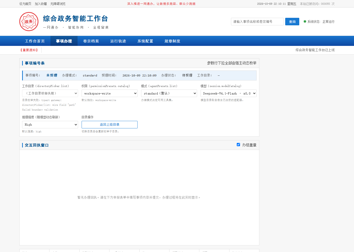
Task: Click the 系统状态: 正常运行 text
Action: [x=321, y=22]
